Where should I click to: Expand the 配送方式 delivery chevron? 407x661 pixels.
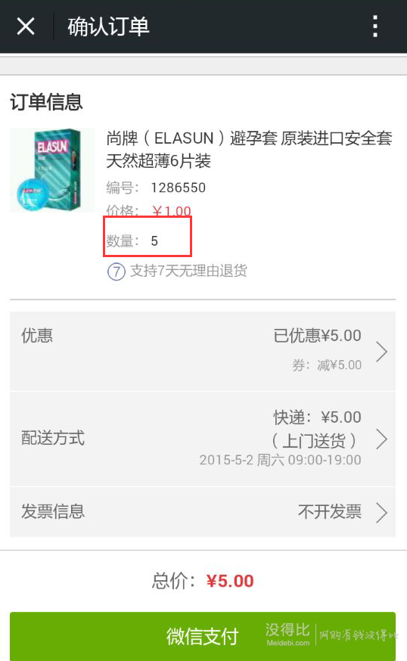381,439
